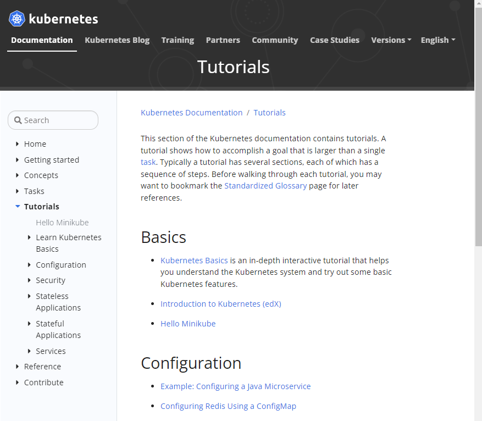Click the Kubernetes wheel logo icon
This screenshot has height=421, width=482.
click(x=17, y=19)
